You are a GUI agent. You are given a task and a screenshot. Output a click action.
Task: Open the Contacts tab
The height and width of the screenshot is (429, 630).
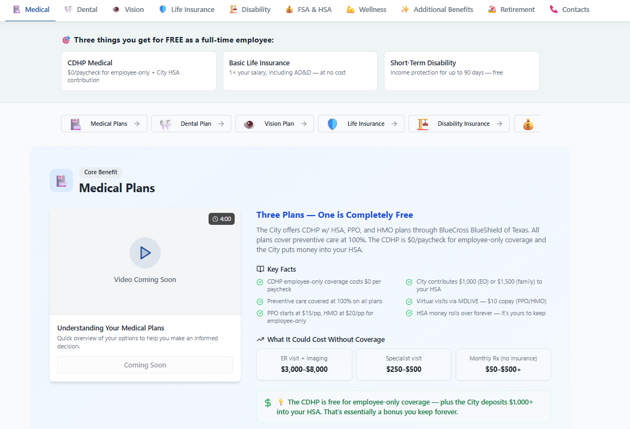point(570,10)
